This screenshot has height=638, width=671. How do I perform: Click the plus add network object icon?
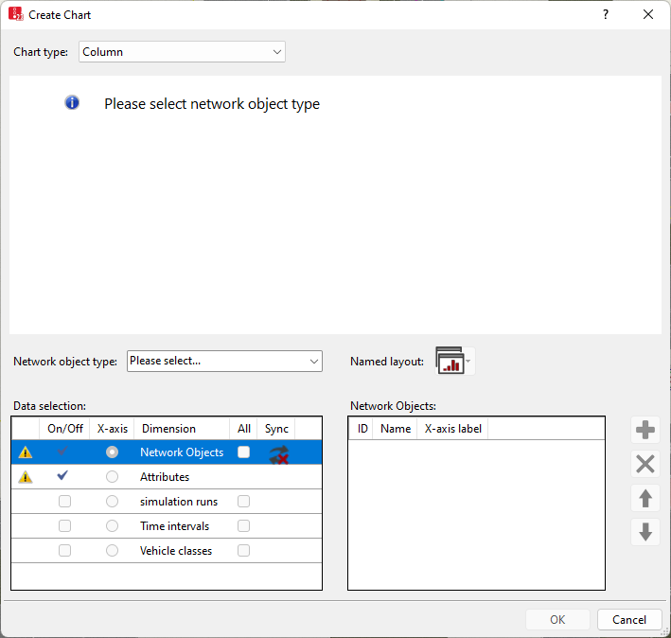click(645, 431)
